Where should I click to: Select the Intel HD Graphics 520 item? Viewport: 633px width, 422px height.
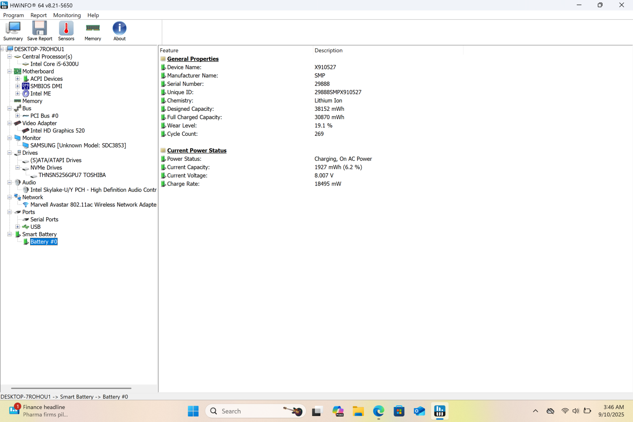click(x=57, y=131)
